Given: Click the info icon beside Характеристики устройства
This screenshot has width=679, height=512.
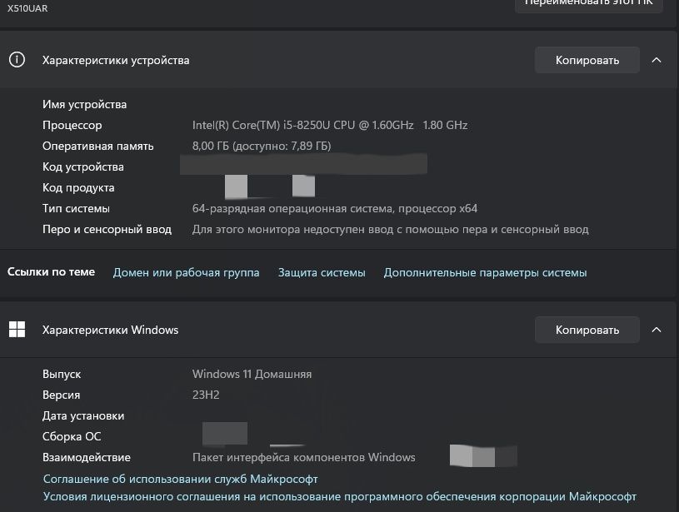Looking at the screenshot, I should coord(17,60).
